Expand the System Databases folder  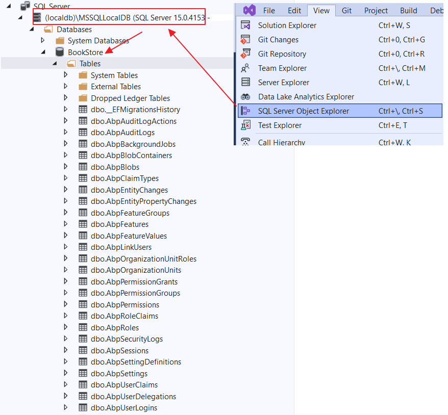pyautogui.click(x=42, y=40)
